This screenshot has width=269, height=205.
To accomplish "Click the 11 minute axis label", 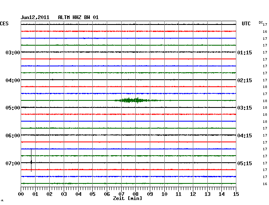I will (178, 194).
